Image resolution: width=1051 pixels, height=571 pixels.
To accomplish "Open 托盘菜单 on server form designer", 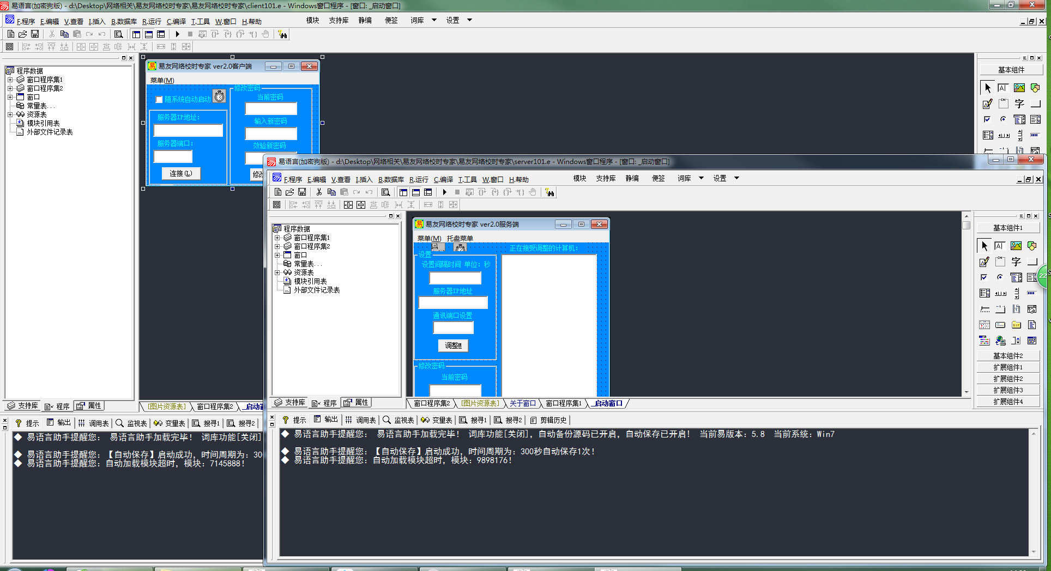I will 460,238.
